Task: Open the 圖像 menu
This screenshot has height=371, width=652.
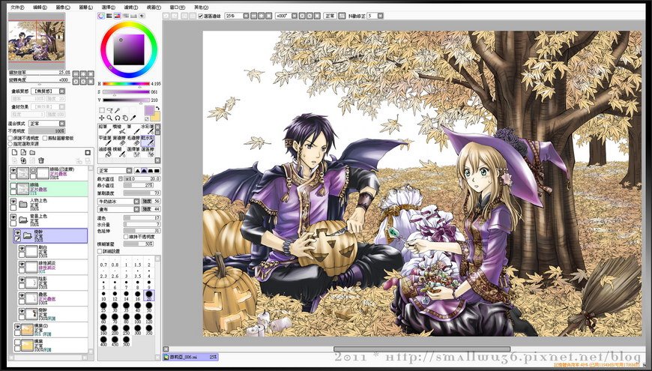Action: point(63,7)
